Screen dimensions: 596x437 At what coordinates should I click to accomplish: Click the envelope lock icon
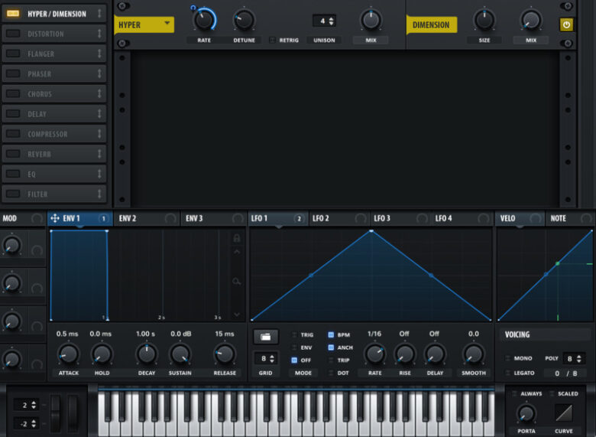coord(237,238)
